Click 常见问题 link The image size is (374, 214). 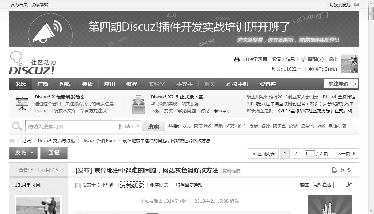coord(187,111)
